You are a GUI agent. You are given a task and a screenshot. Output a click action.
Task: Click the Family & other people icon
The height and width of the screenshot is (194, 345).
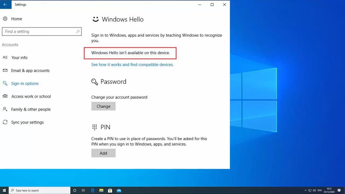click(x=5, y=109)
